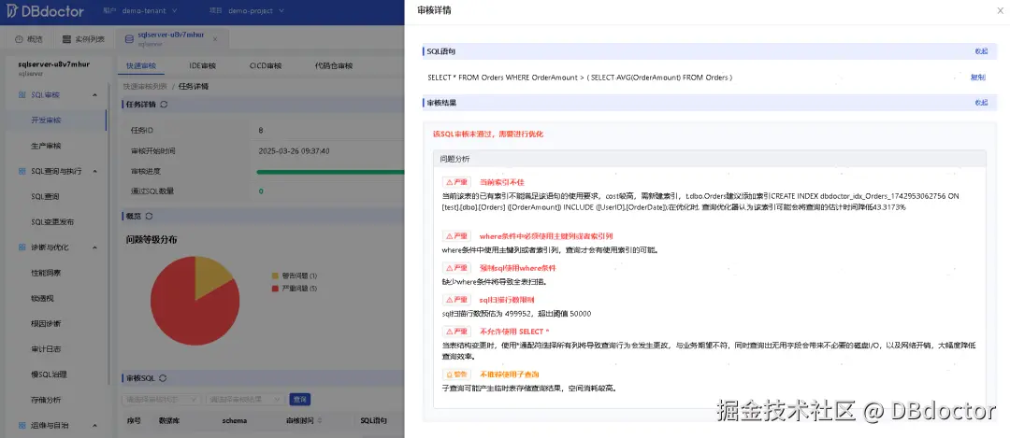The image size is (1010, 438).
Task: Click the 严重 tag beside 当前索引不佳
Action: pos(456,182)
